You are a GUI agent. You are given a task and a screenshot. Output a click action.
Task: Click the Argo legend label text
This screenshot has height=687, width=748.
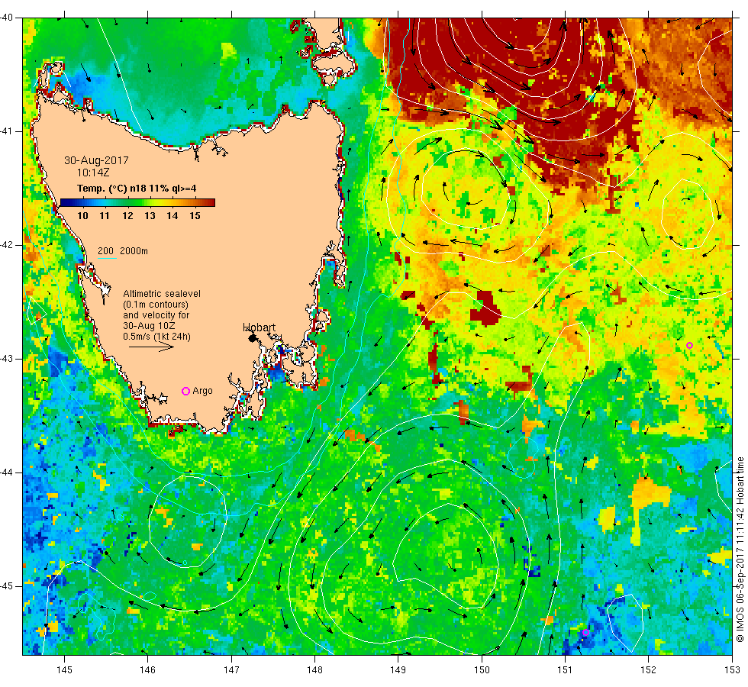[x=202, y=391]
